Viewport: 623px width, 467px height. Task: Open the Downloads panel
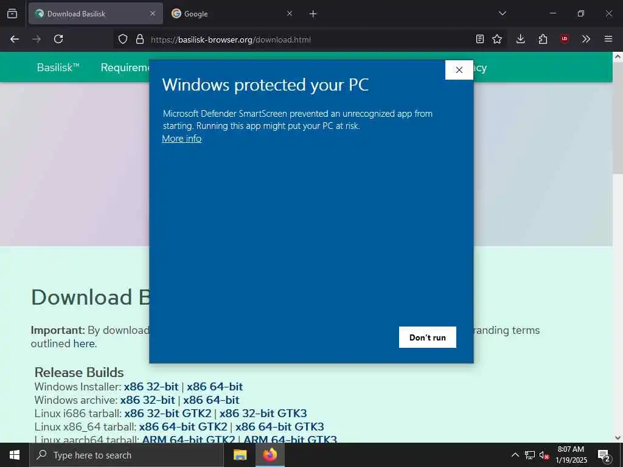(x=521, y=39)
